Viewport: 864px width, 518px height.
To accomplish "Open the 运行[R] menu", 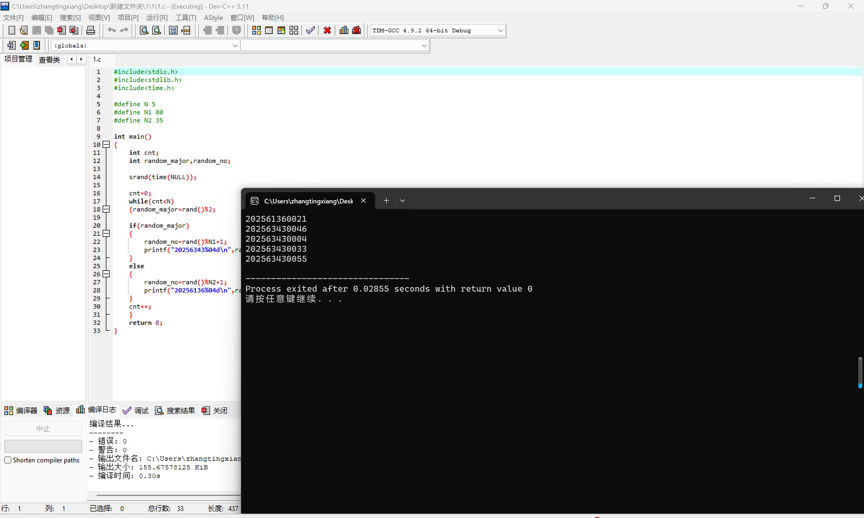I will (157, 18).
